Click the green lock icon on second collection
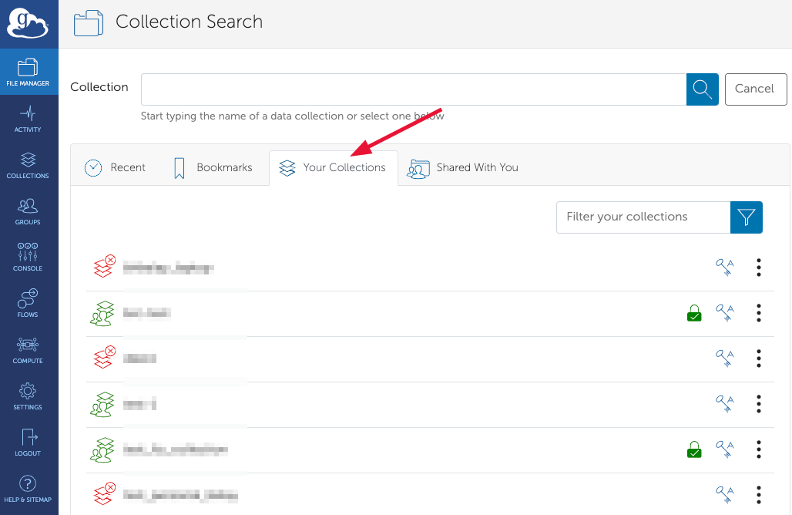Screen dimensions: 792x515 coord(694,313)
